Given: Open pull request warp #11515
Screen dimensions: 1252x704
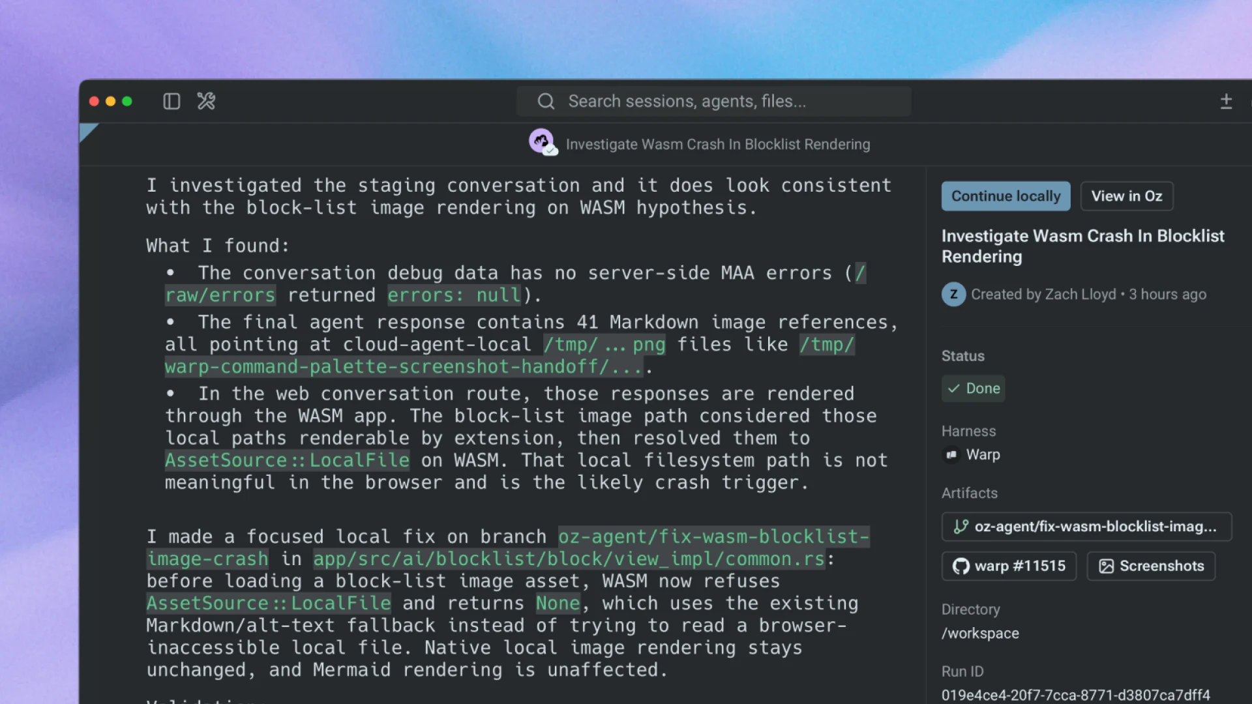Looking at the screenshot, I should tap(1009, 566).
